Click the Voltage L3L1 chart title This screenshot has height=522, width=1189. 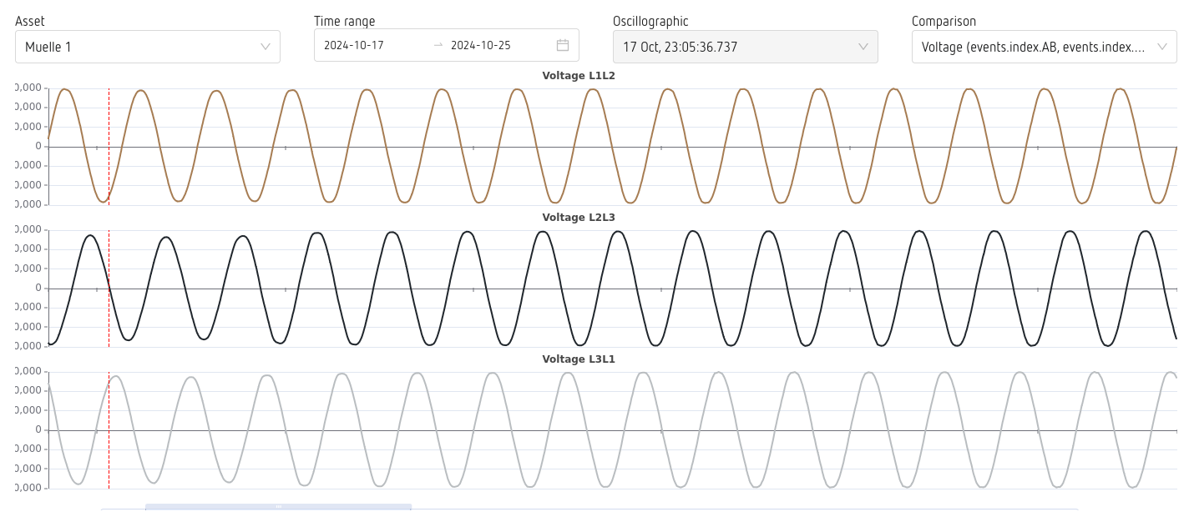coord(579,359)
